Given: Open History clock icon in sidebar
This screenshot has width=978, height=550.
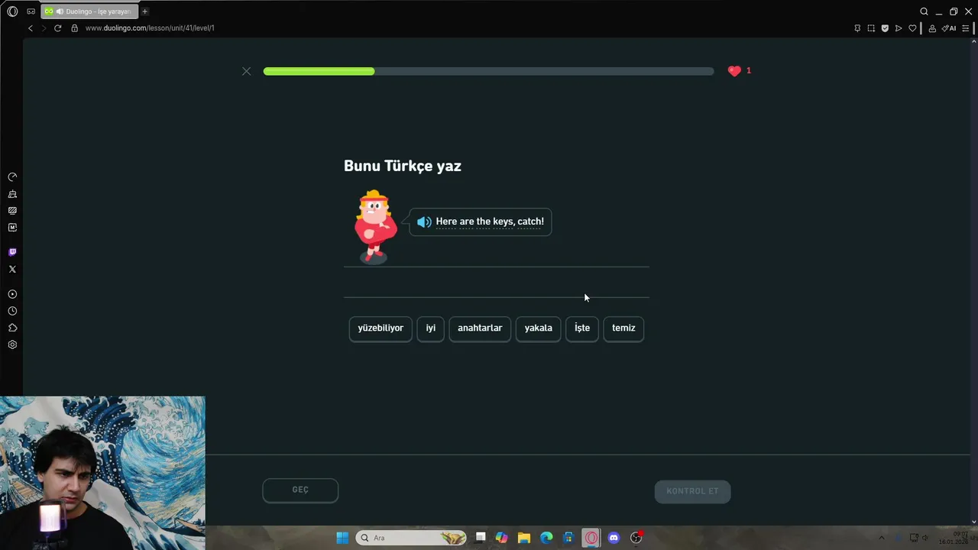Looking at the screenshot, I should (x=12, y=311).
